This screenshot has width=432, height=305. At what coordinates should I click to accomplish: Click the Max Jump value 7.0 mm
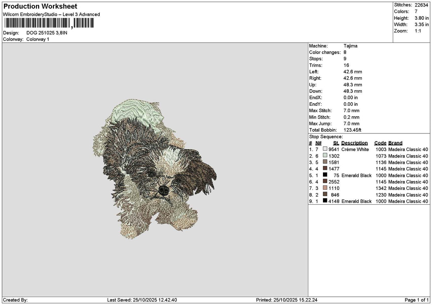click(352, 124)
